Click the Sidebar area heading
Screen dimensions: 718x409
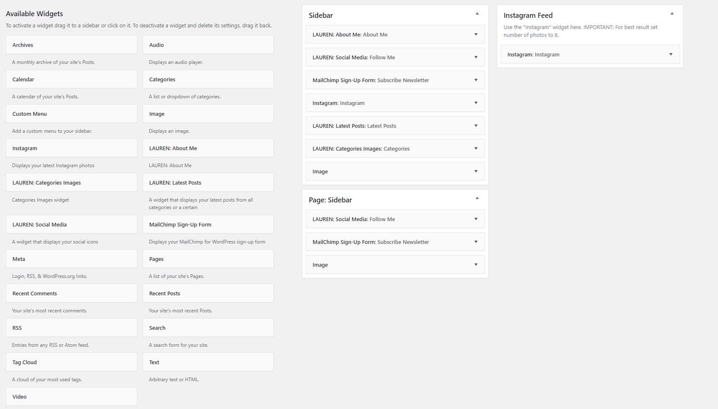coord(321,15)
